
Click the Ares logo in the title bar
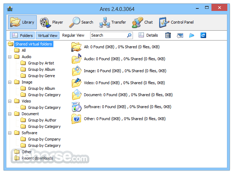coord(10,9)
